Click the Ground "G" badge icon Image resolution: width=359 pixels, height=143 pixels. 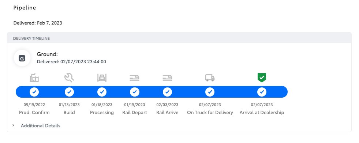coord(22,59)
